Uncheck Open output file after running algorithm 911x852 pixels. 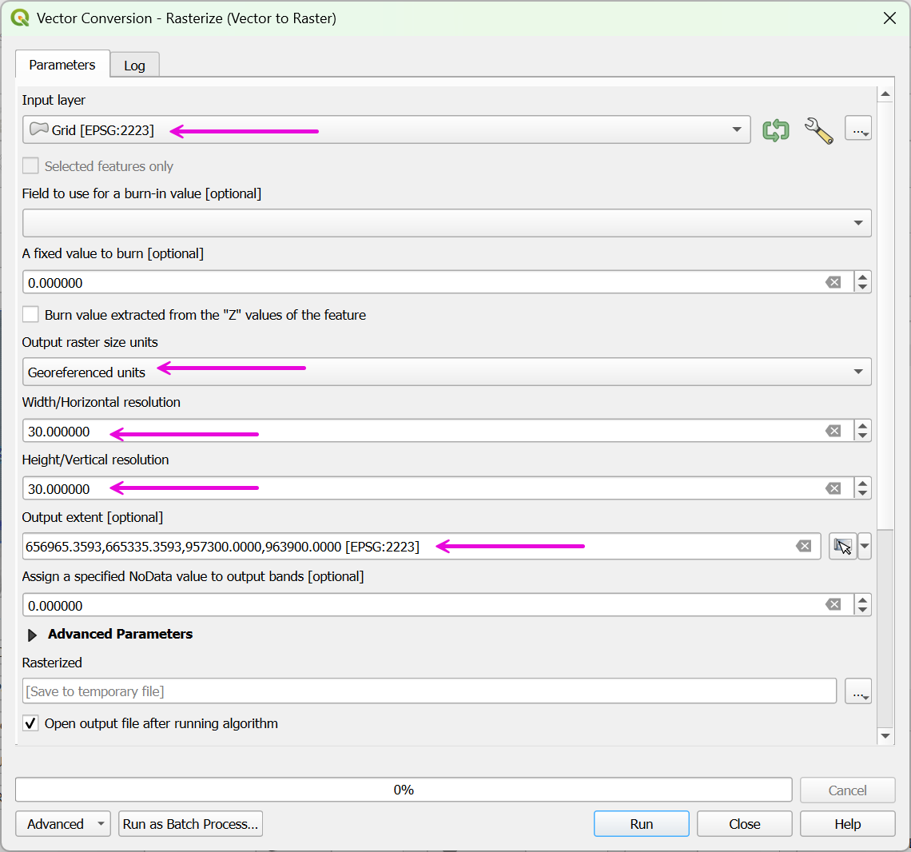coord(30,723)
